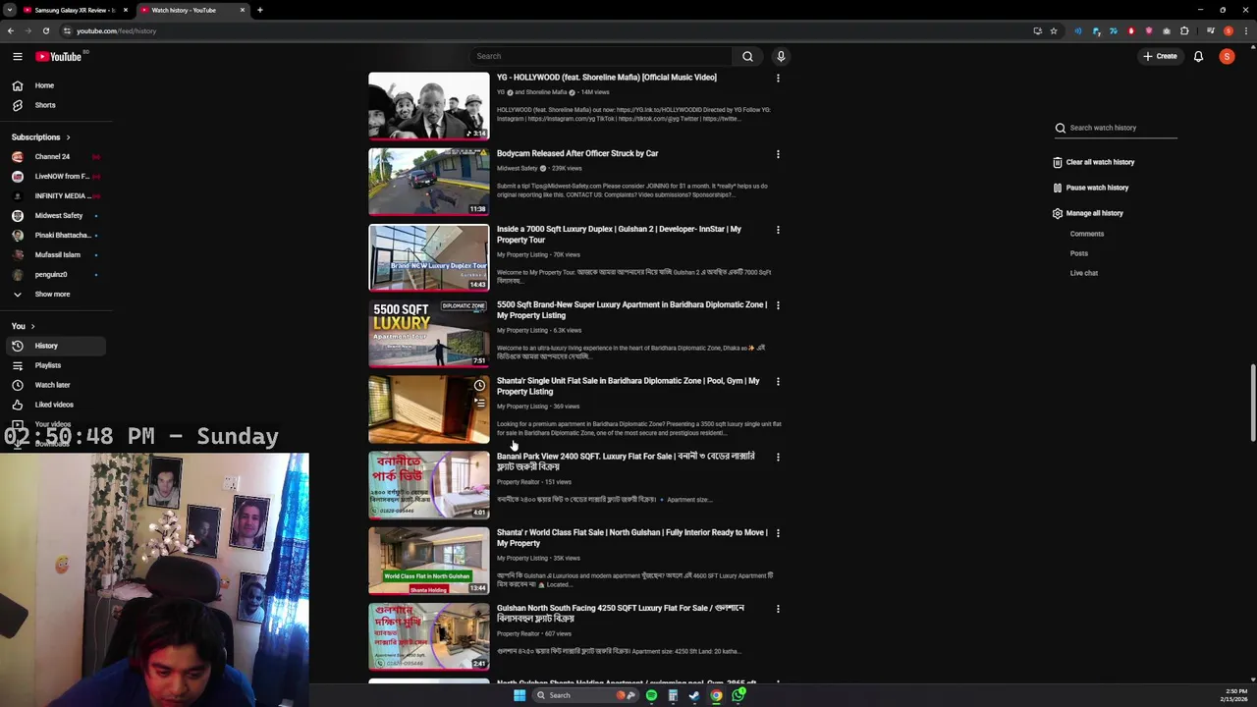Viewport: 1257px width, 707px height.
Task: Open the YouTube guide hamburger menu
Action: point(17,57)
